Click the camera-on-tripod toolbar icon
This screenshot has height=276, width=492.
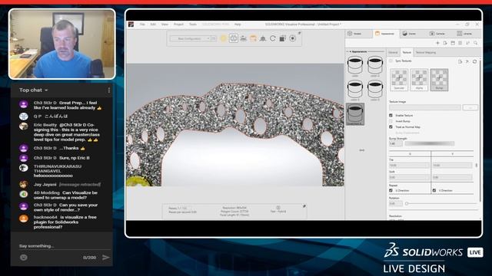point(263,38)
